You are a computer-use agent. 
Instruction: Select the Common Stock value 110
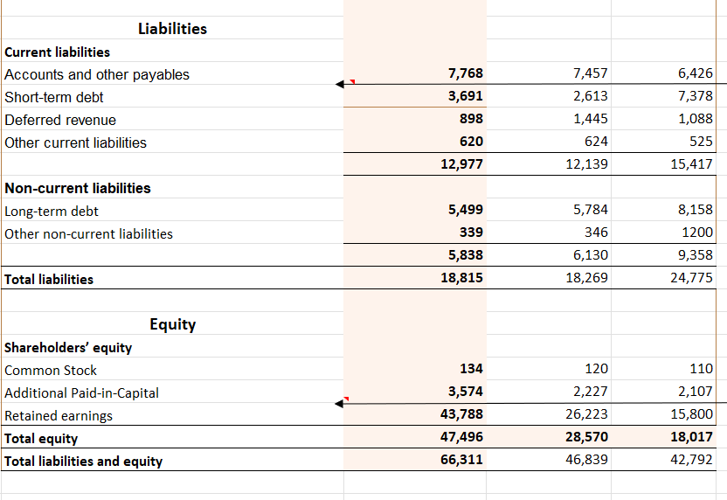tap(663, 369)
